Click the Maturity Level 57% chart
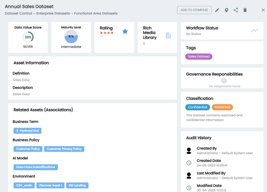Image resolution: width=267 pixels, height=192 pixels. (71, 37)
